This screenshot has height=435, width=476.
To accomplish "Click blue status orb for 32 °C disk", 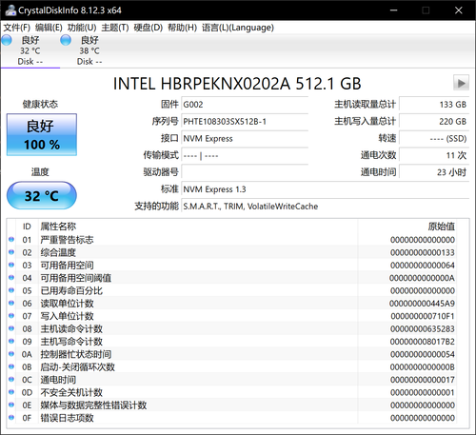I will tap(7, 40).
